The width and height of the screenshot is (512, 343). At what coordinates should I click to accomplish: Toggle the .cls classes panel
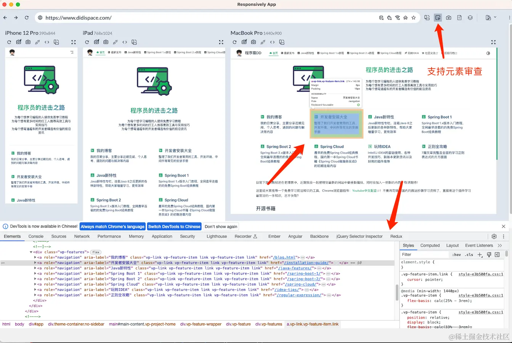pos(470,255)
